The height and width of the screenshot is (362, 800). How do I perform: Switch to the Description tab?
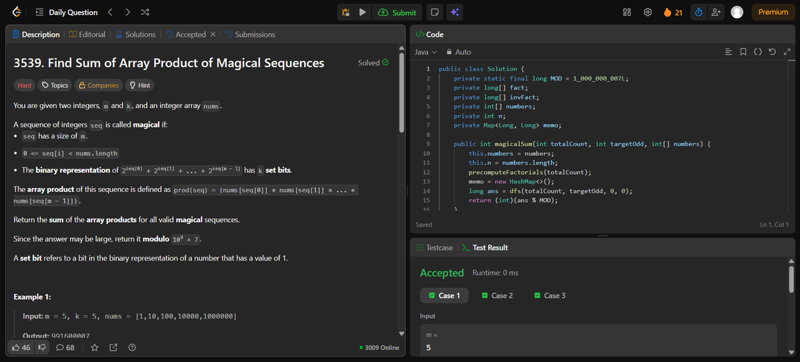36,35
